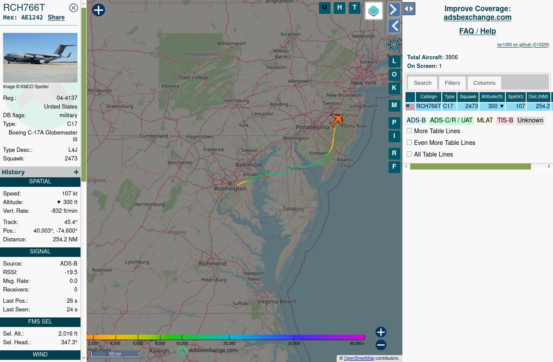Click the R map button
Screen dimensions: 553x362
click(x=394, y=154)
